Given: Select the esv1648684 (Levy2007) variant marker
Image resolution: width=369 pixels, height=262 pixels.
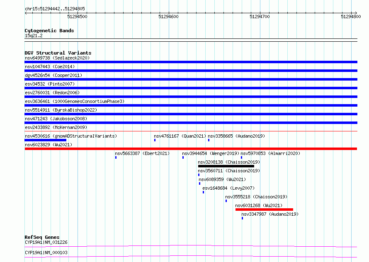Looking at the screenshot, I should click(x=204, y=192).
